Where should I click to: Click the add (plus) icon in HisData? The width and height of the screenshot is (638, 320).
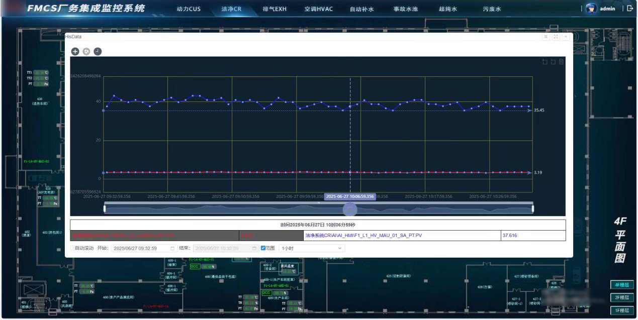coord(75,51)
